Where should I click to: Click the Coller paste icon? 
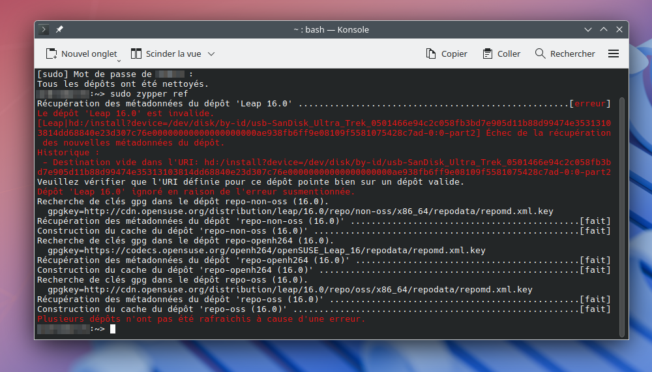488,54
